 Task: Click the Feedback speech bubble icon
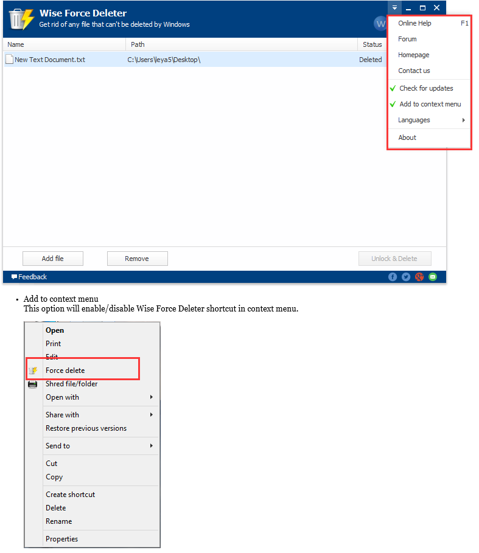(x=14, y=277)
